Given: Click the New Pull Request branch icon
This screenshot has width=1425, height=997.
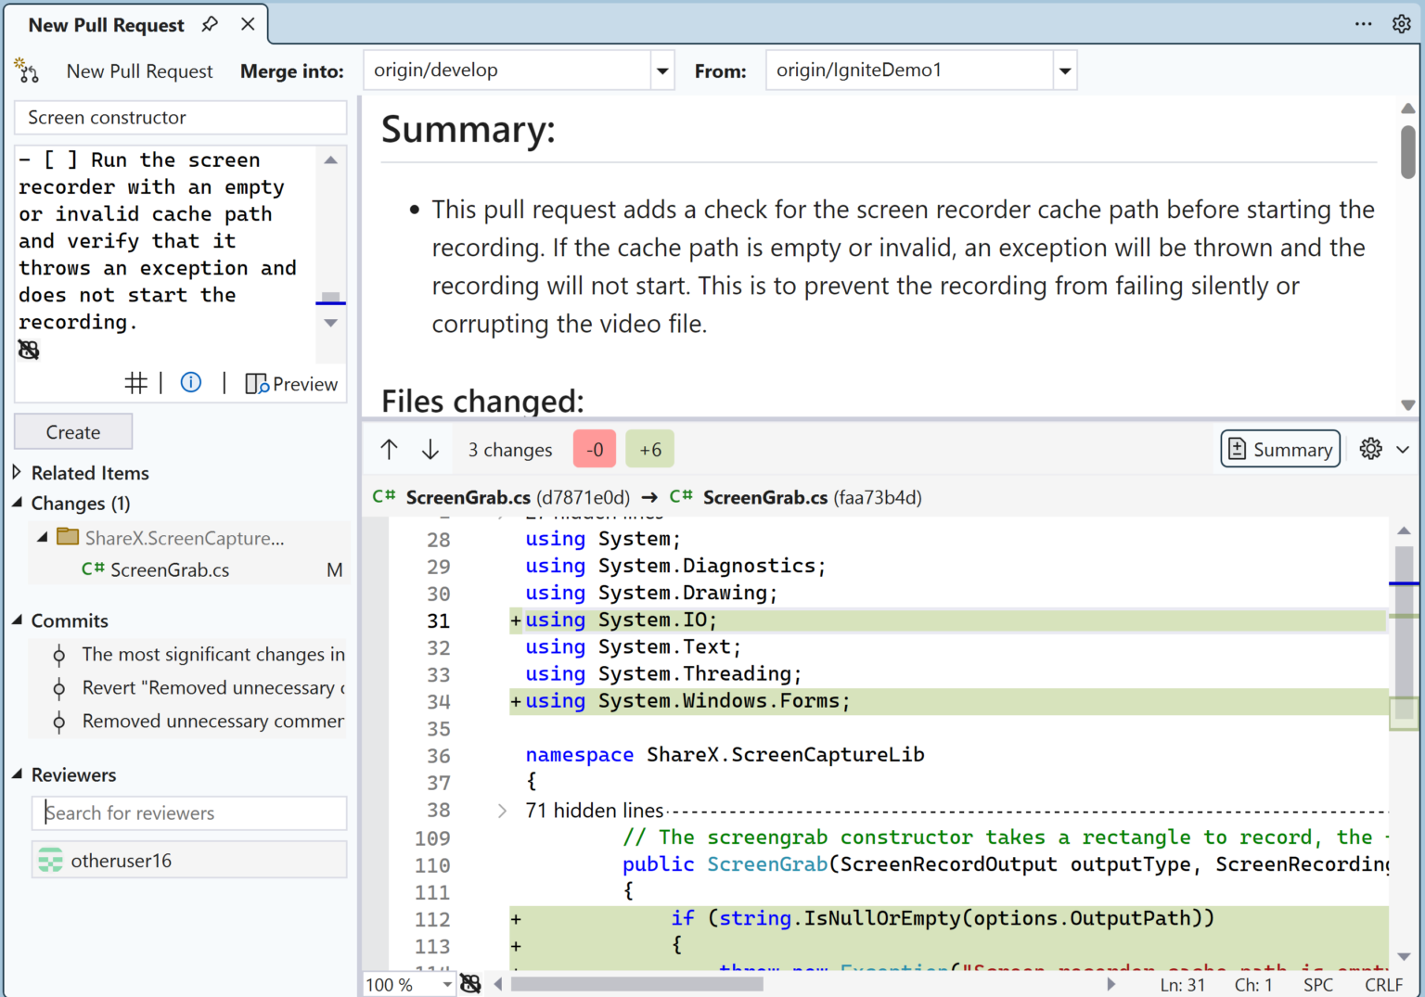Looking at the screenshot, I should pyautogui.click(x=27, y=70).
